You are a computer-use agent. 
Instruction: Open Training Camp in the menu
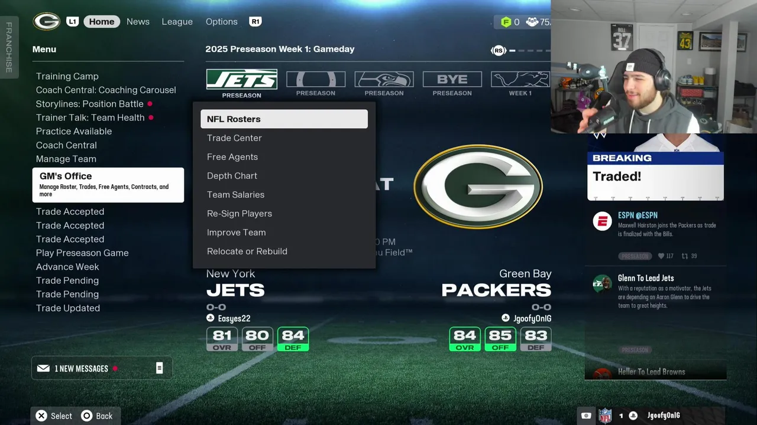pyautogui.click(x=67, y=76)
